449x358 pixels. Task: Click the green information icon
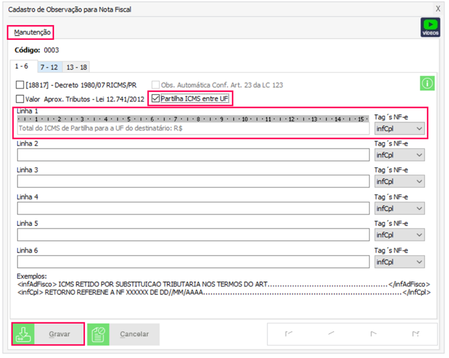[428, 84]
